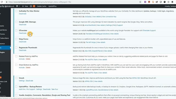The width and height of the screenshot is (176, 99).
Task: Activate Share Buttons by AddThis
Action: click(x=22, y=68)
